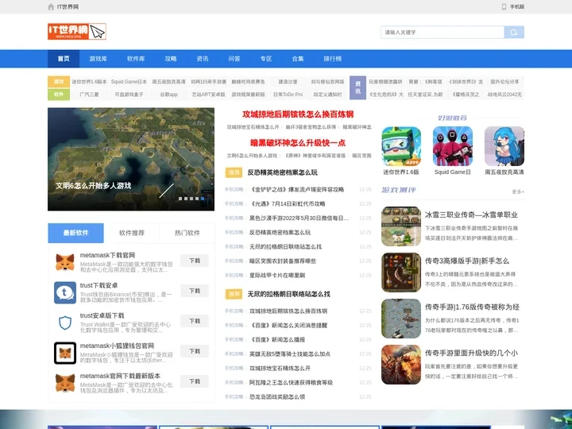
Task: Click the metamask下载官网 fox icon
Action: pos(65,262)
